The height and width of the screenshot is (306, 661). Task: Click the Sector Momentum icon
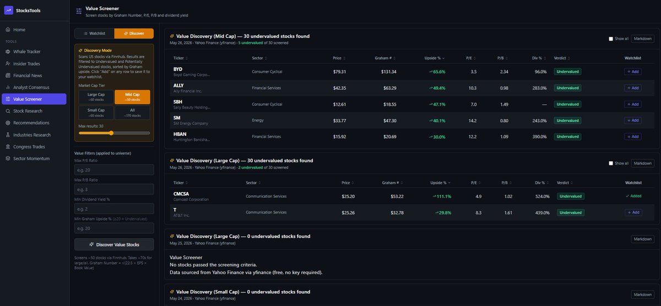pos(8,159)
